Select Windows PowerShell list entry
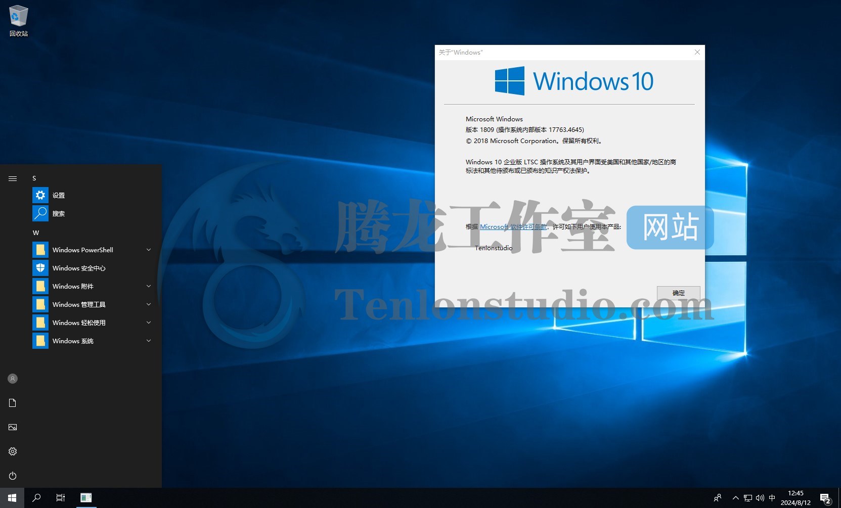 click(94, 250)
